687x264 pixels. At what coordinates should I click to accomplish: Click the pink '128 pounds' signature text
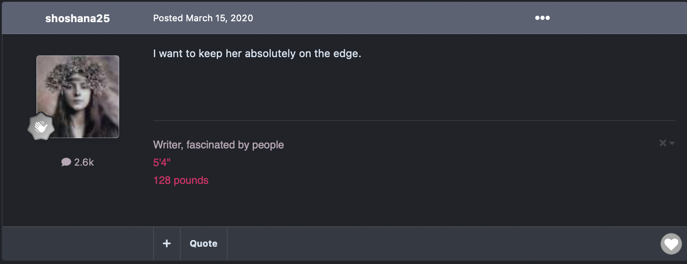click(181, 180)
